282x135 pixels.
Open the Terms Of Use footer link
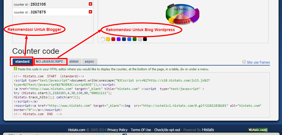(141, 130)
